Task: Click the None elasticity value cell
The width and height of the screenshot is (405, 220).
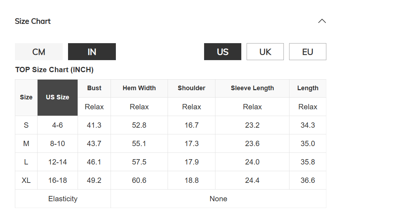Action: 219,198
